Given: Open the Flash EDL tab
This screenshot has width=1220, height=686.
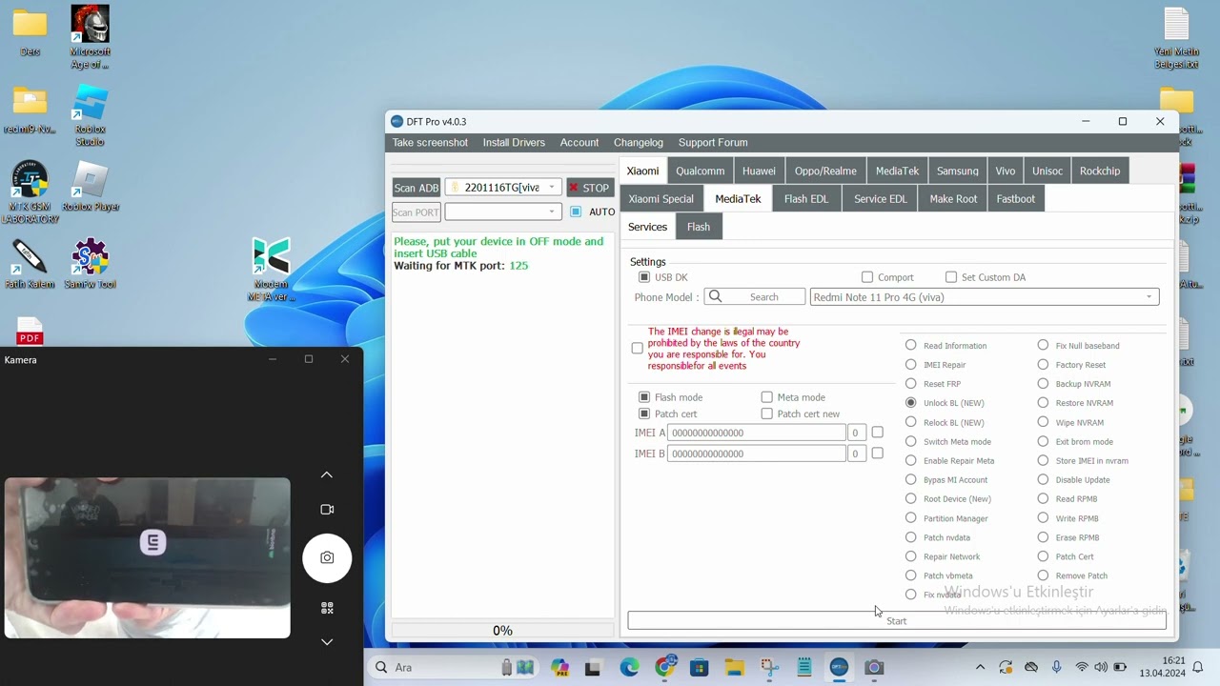Looking at the screenshot, I should [806, 199].
